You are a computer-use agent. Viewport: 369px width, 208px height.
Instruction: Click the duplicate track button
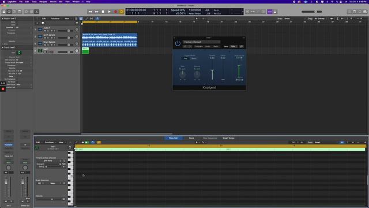coord(43,23)
